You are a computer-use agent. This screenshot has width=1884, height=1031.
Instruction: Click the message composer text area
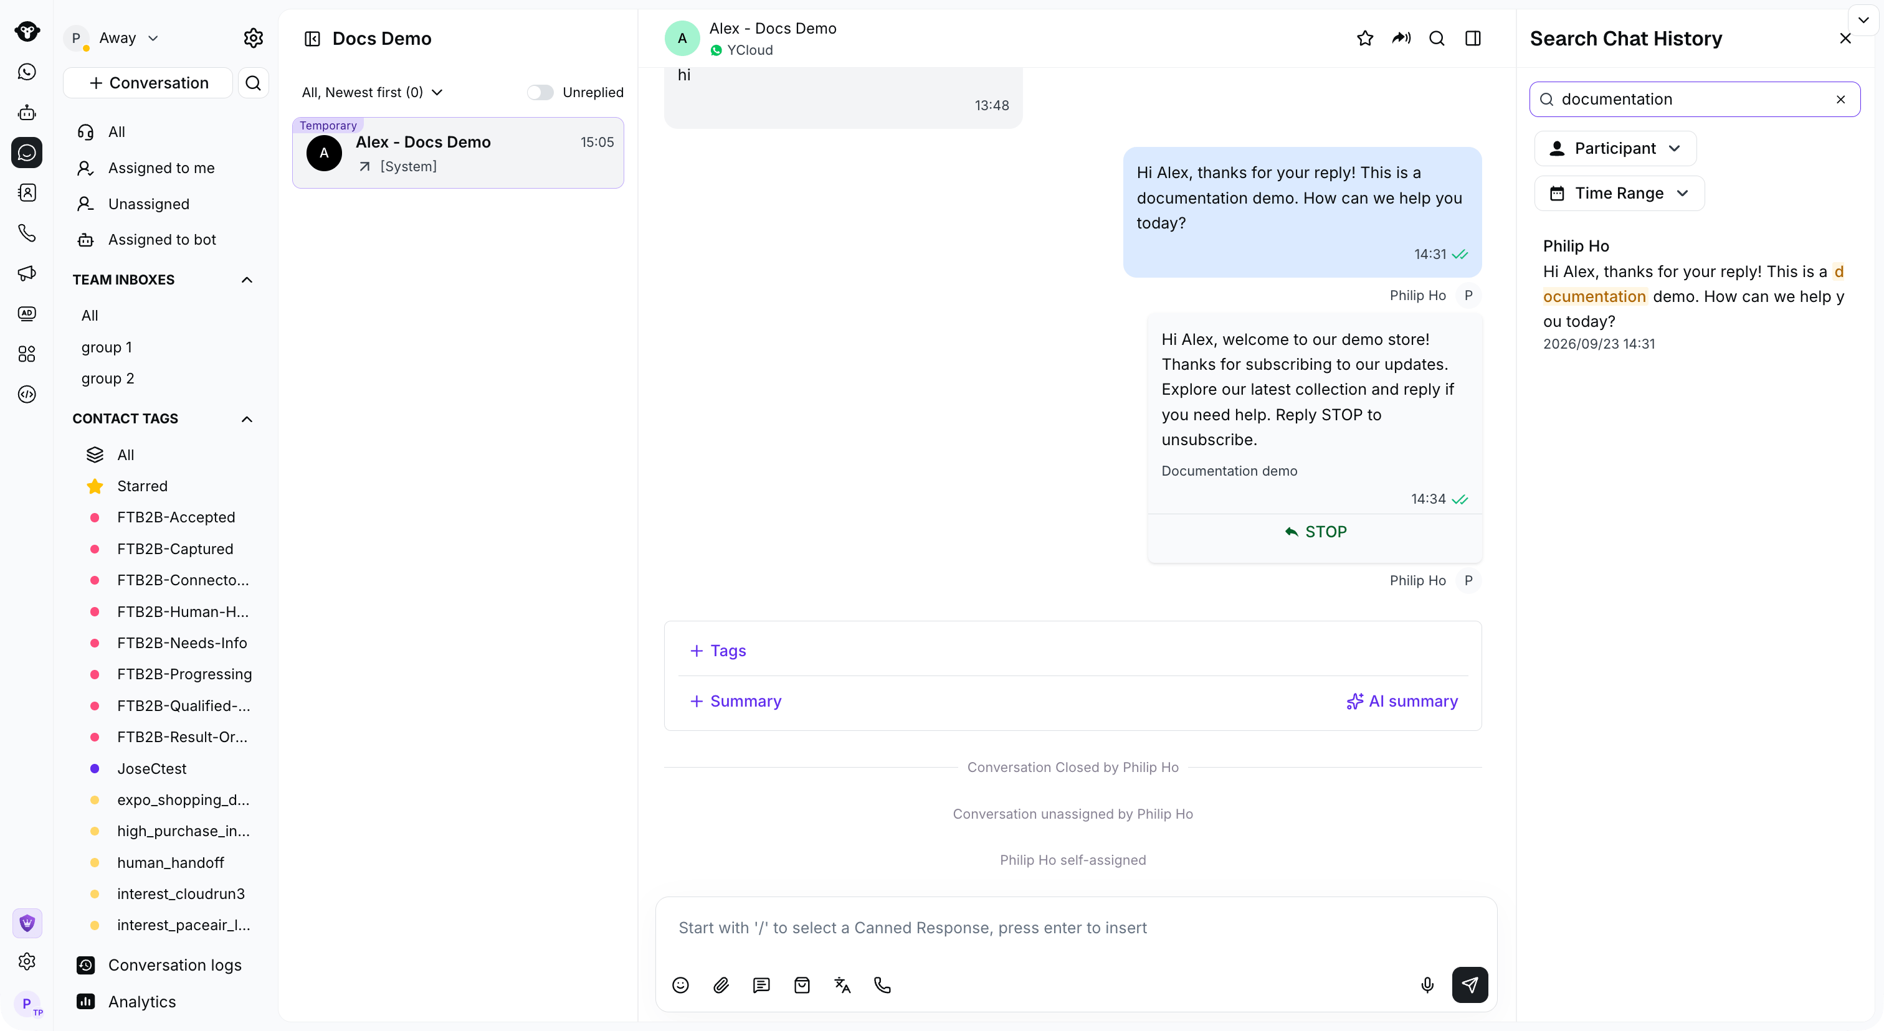click(x=1076, y=928)
